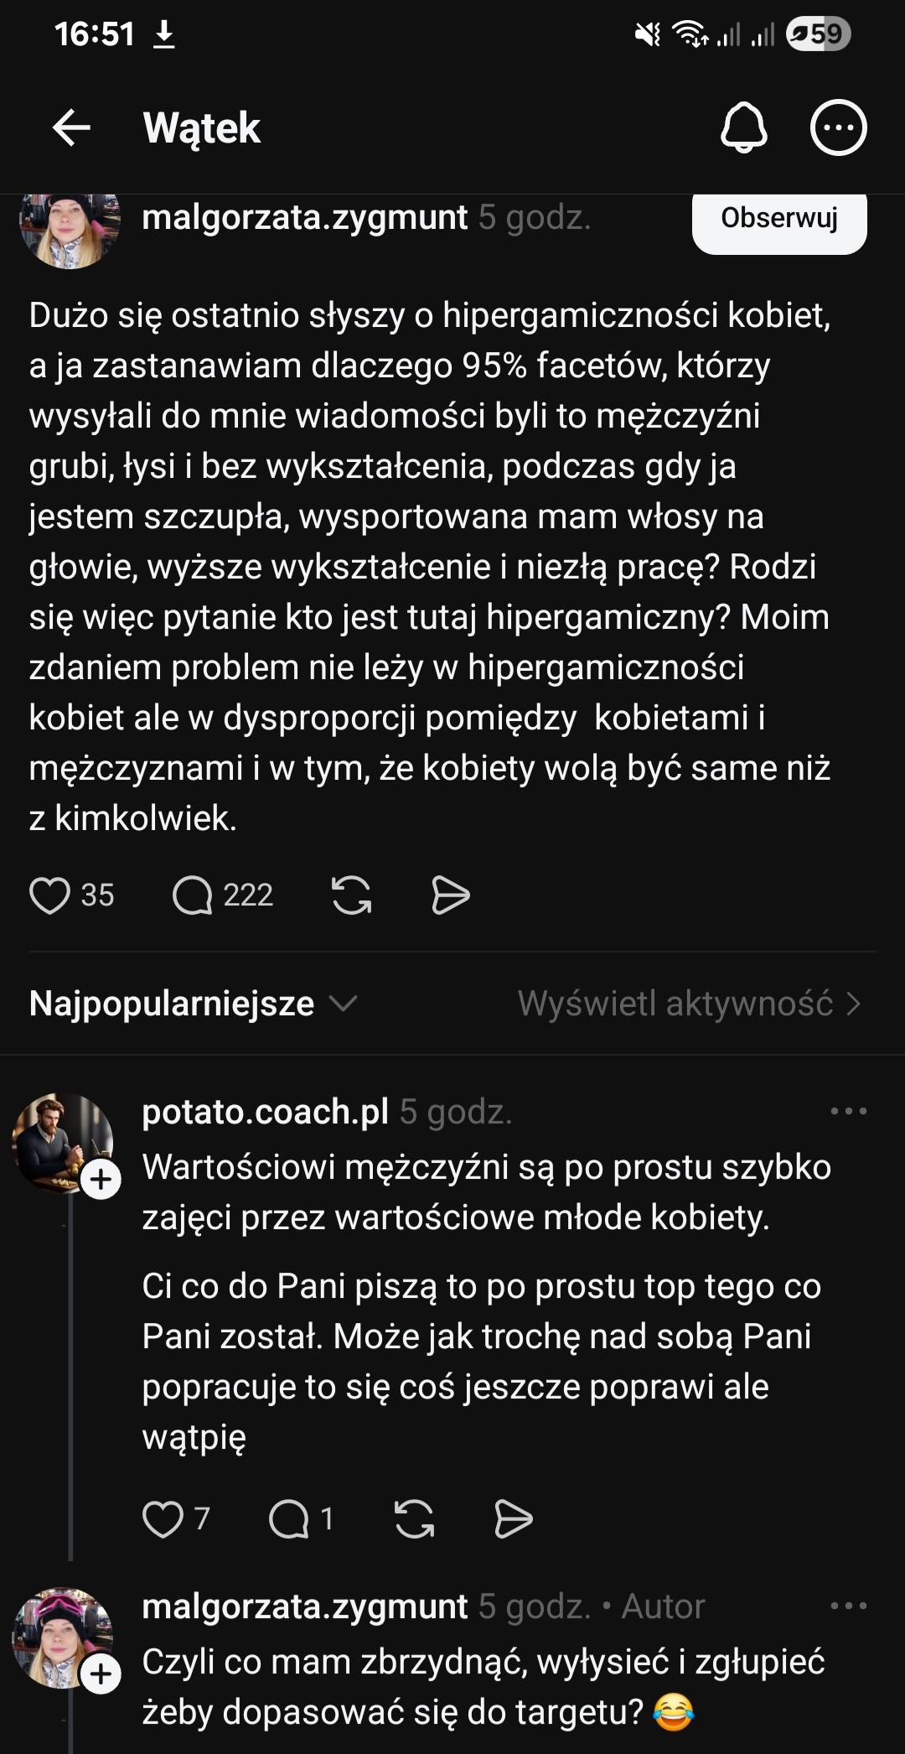The image size is (905, 1754).
Task: Open the main post's 222 replies
Action: (x=193, y=895)
